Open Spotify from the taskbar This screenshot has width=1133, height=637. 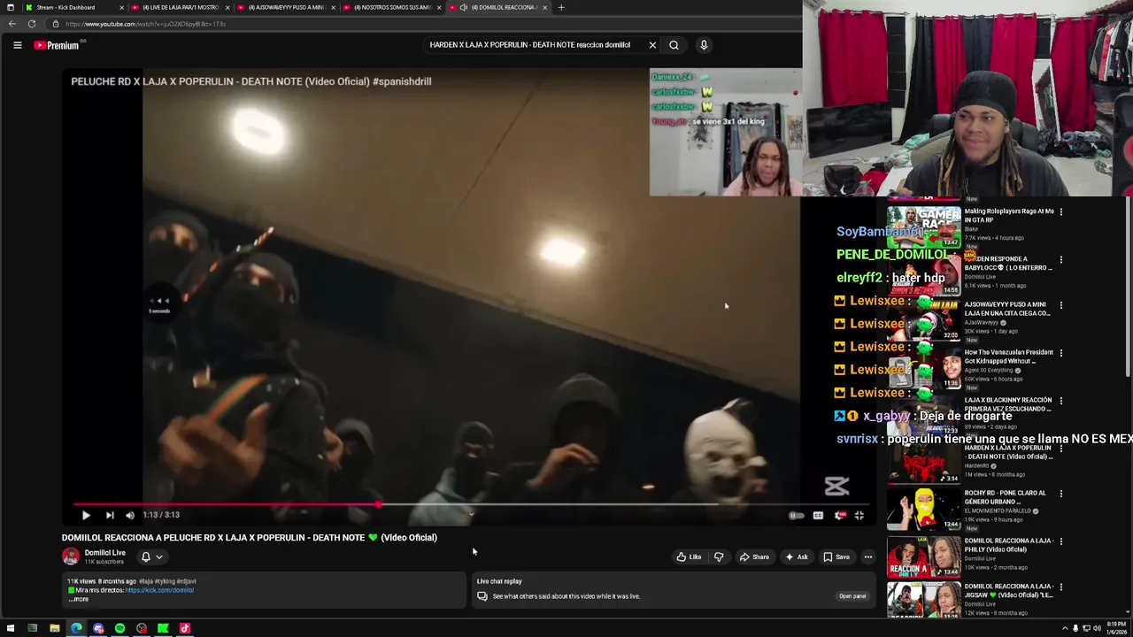[119, 629]
